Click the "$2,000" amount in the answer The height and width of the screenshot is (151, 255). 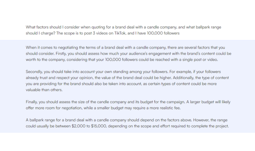coord(79,126)
